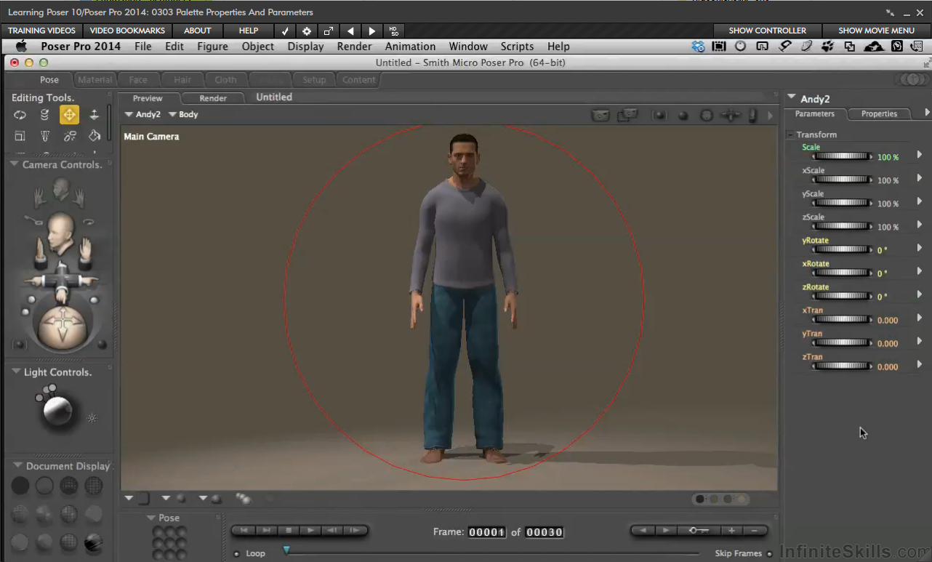This screenshot has height=562, width=932.
Task: Select the Translate In/Out tool
Action: pos(94,115)
